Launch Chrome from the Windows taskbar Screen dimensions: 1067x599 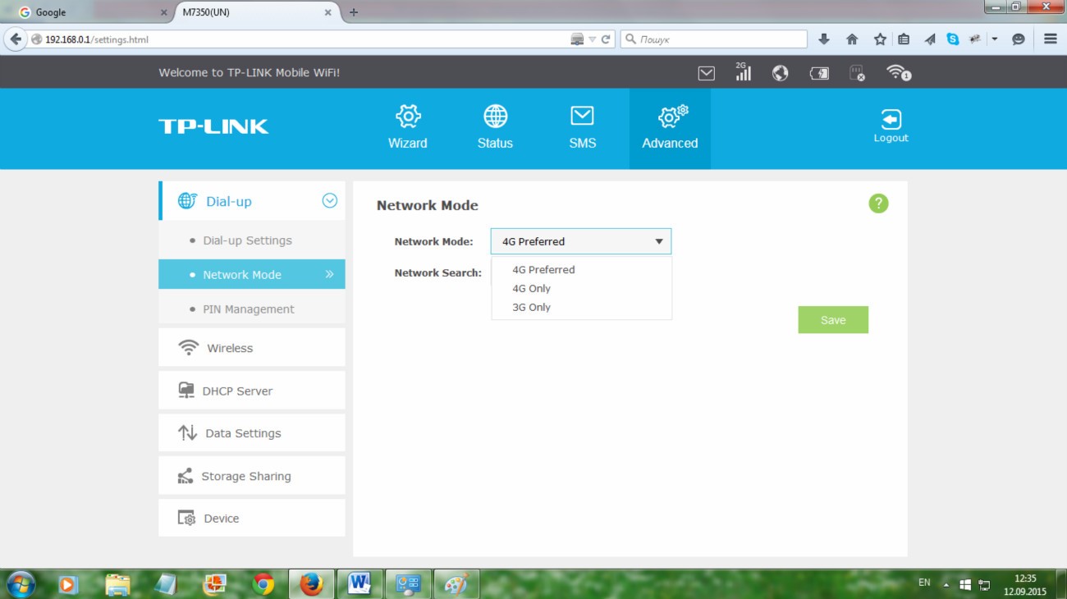tap(263, 584)
